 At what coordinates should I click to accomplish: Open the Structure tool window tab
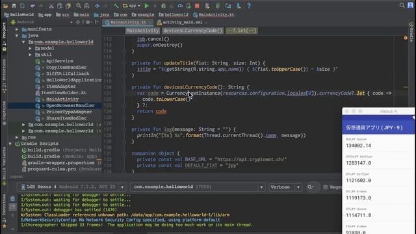[x=4, y=75]
